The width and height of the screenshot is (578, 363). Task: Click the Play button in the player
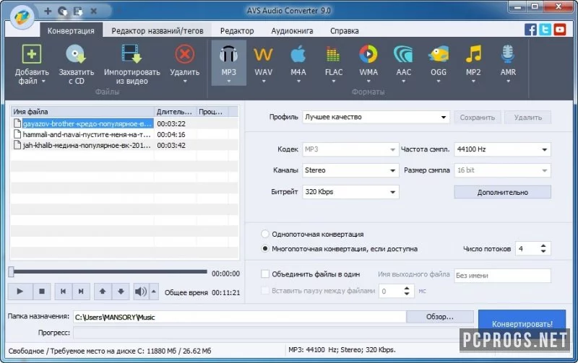click(20, 292)
